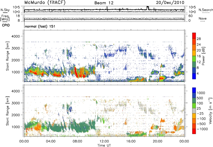This screenshot has height=147, width=213.
Task: Click the -1000 tick on velocity colorbar
Action: (202, 129)
